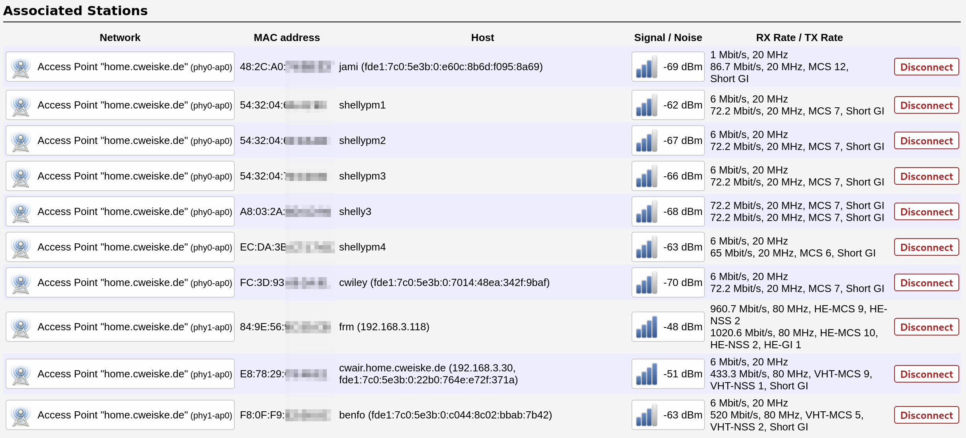Click the Signal / Noise column header
The height and width of the screenshot is (438, 966).
[x=667, y=37]
